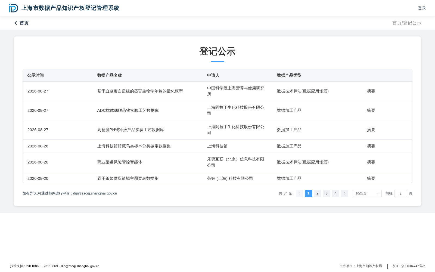Select page 2 in pagination
Viewport: 435px width, 272px height.
click(x=317, y=193)
